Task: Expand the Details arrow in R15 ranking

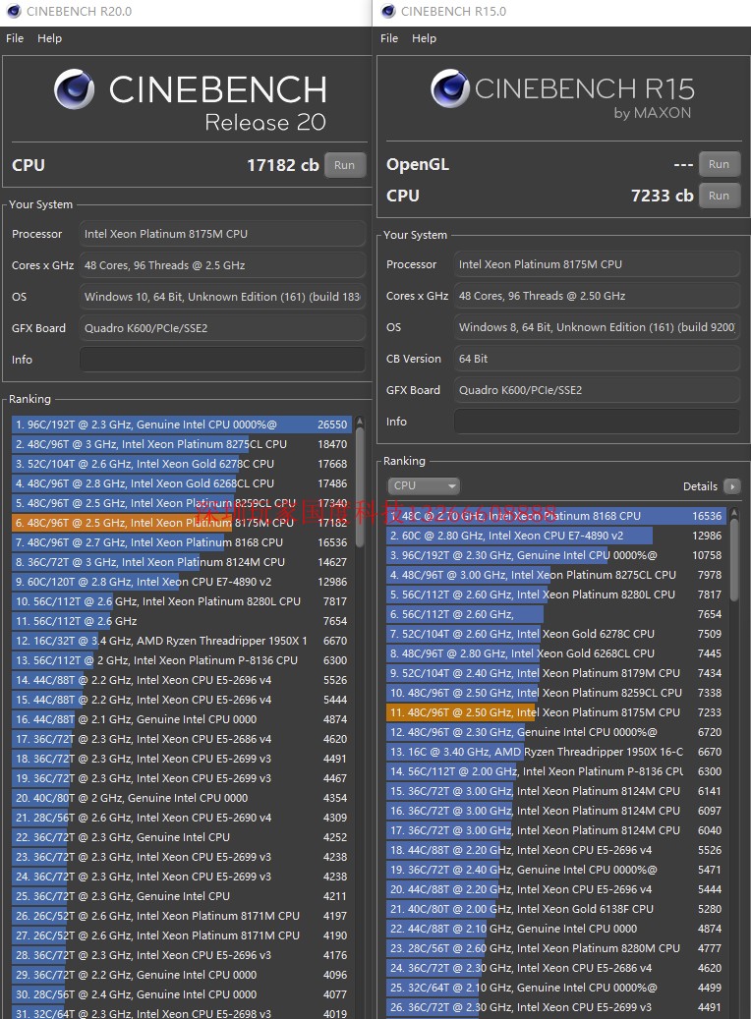Action: [731, 486]
